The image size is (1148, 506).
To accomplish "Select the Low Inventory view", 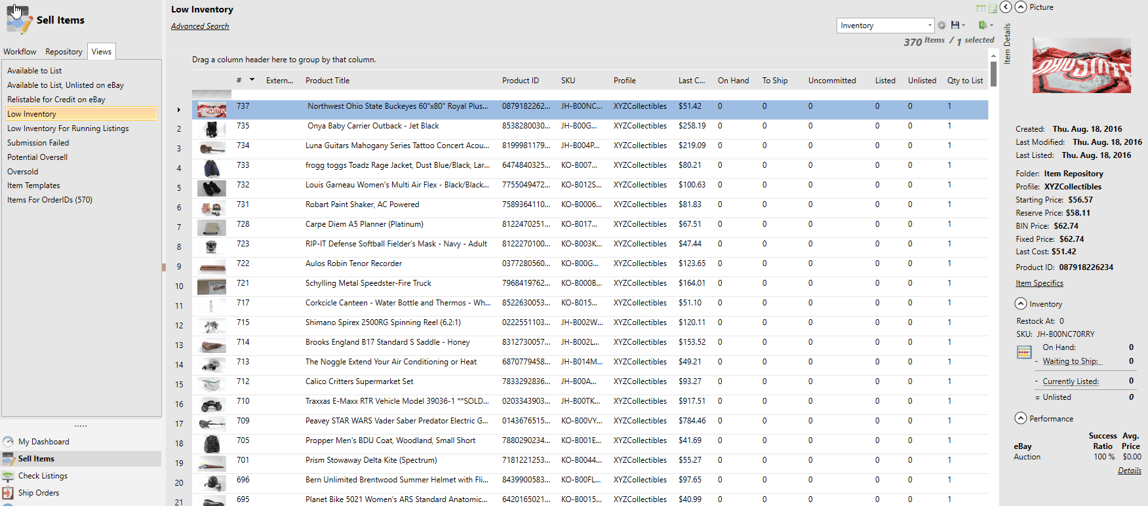I will [x=81, y=113].
